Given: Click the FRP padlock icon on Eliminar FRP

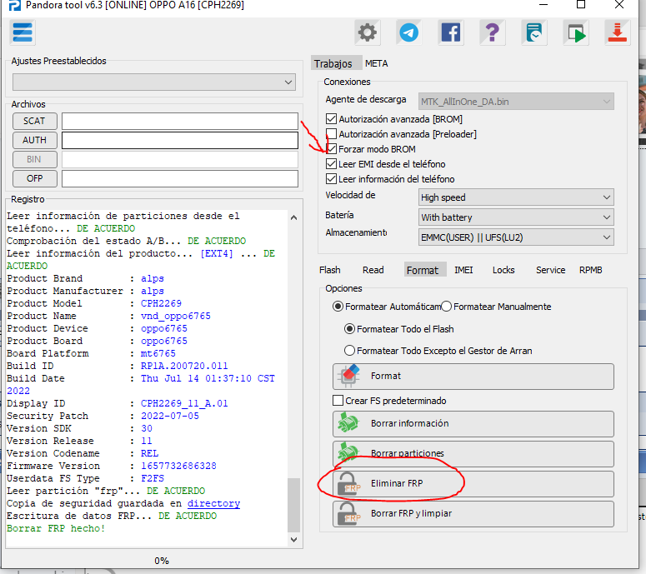Looking at the screenshot, I should (348, 483).
